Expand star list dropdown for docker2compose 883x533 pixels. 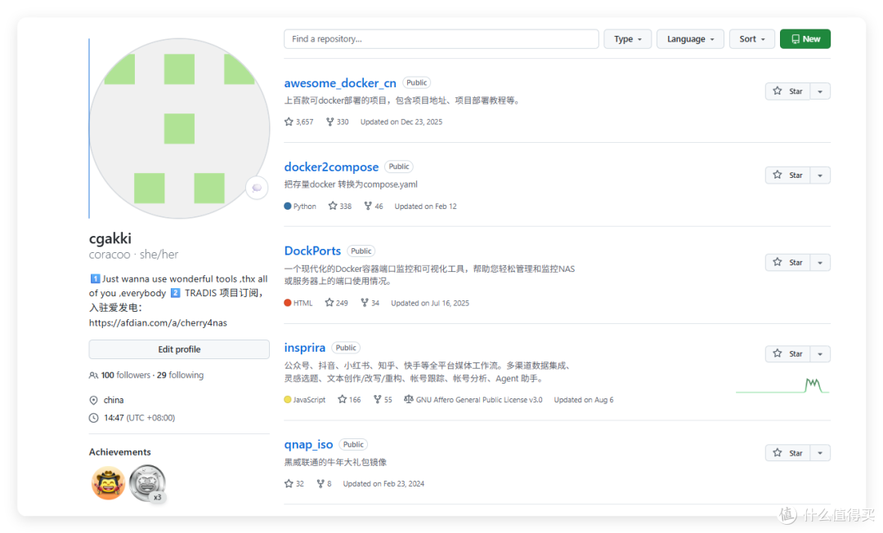pos(820,175)
